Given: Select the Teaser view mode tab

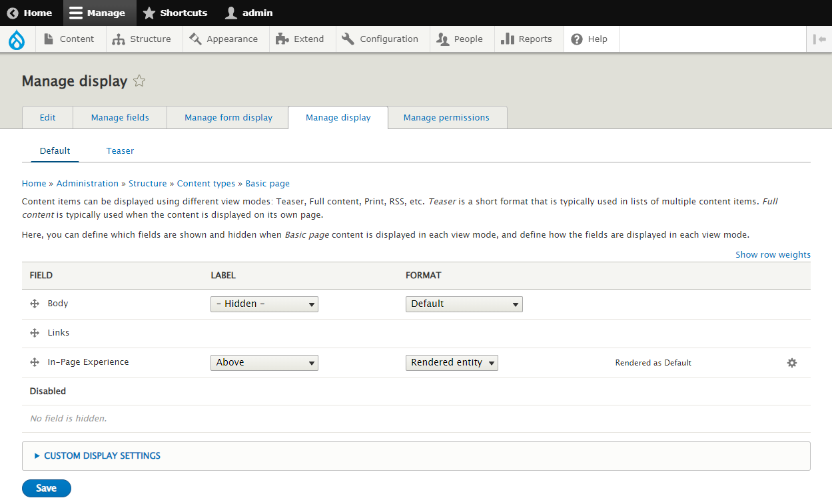Looking at the screenshot, I should click(x=120, y=150).
